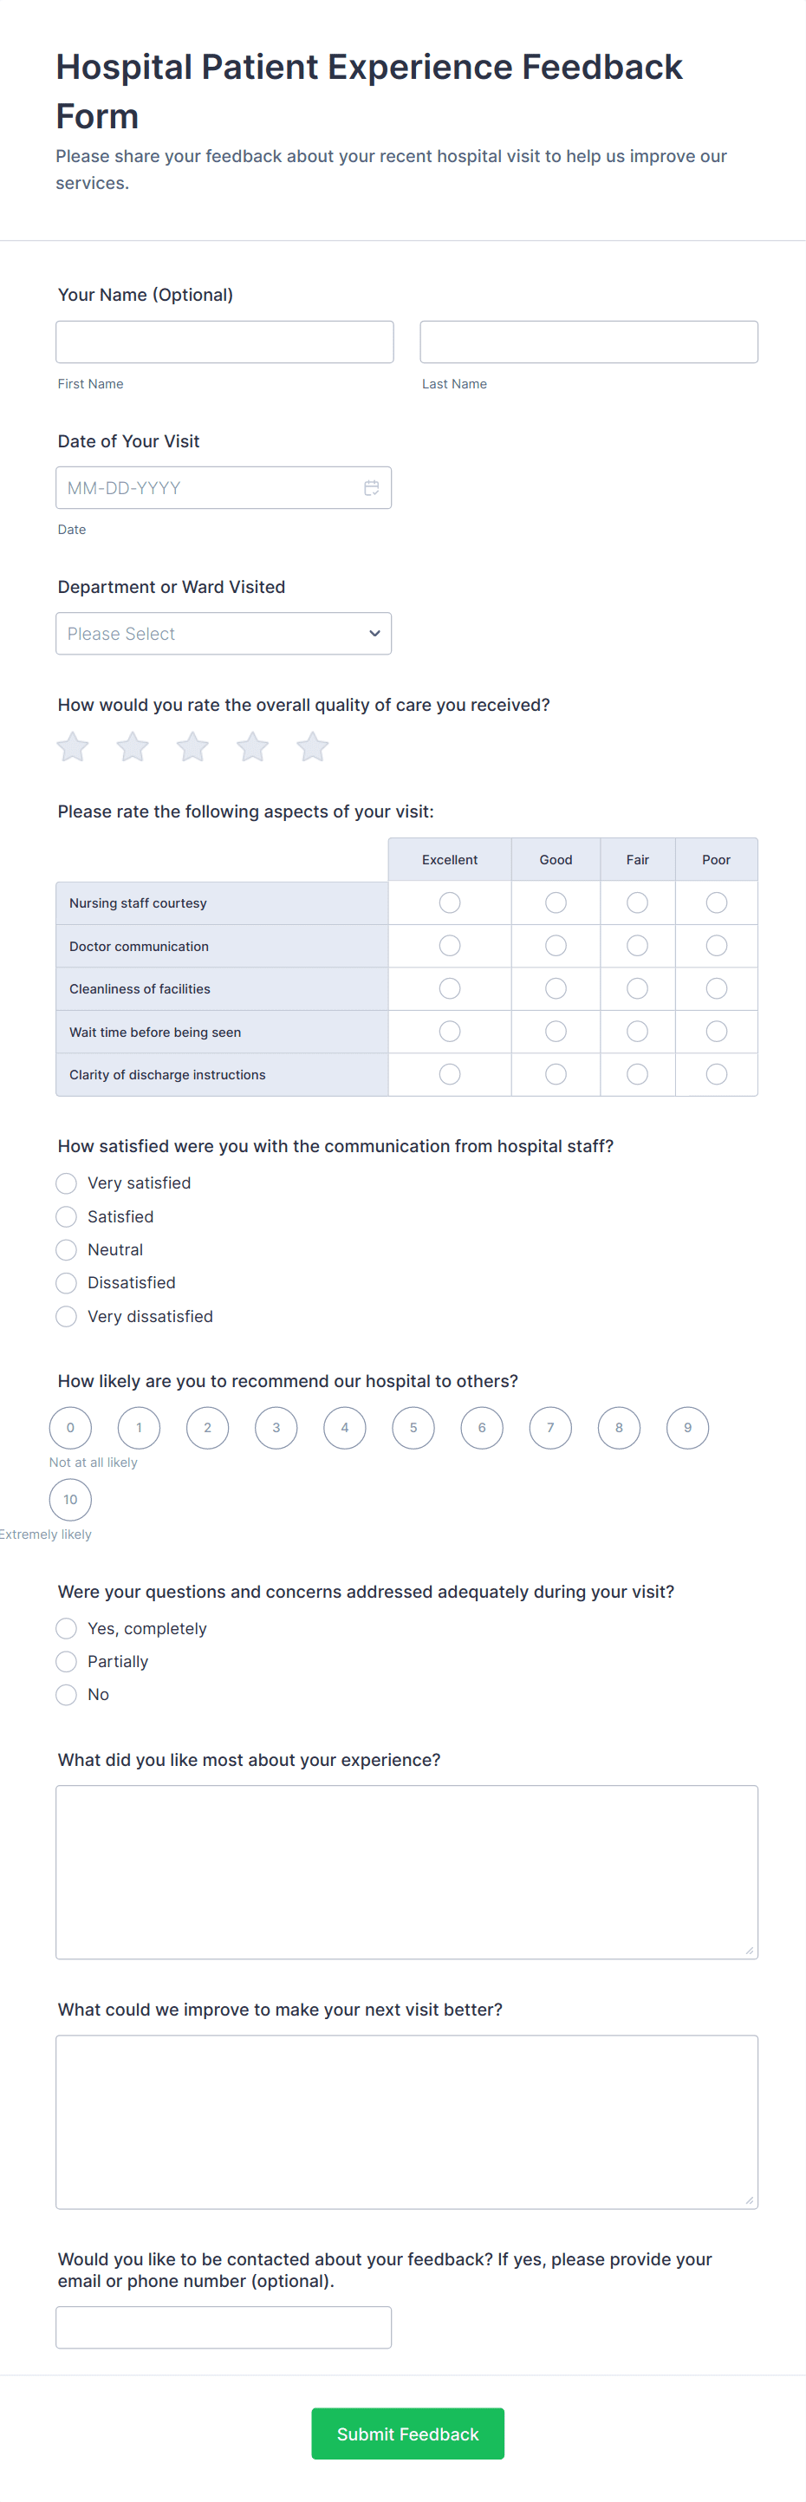The width and height of the screenshot is (806, 2502).
Task: Choose Partially for concerns addressed
Action: click(x=66, y=1662)
